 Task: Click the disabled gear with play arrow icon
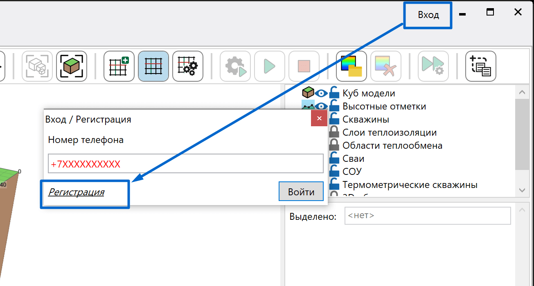pyautogui.click(x=235, y=66)
